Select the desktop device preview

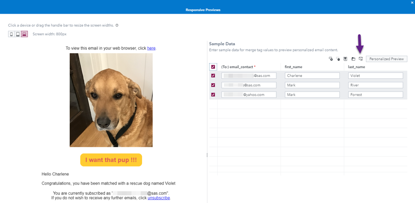(x=25, y=34)
